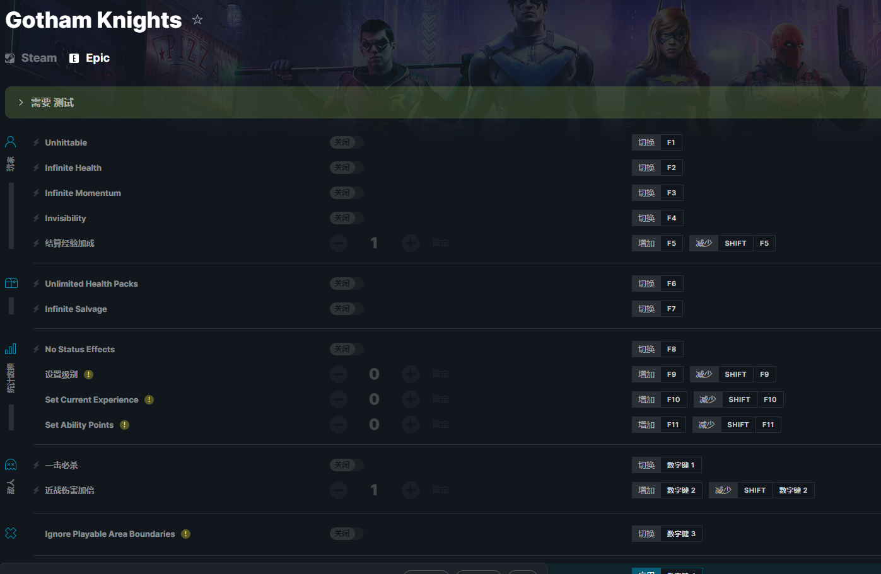Click info icon next to Set Ability Points

(125, 425)
